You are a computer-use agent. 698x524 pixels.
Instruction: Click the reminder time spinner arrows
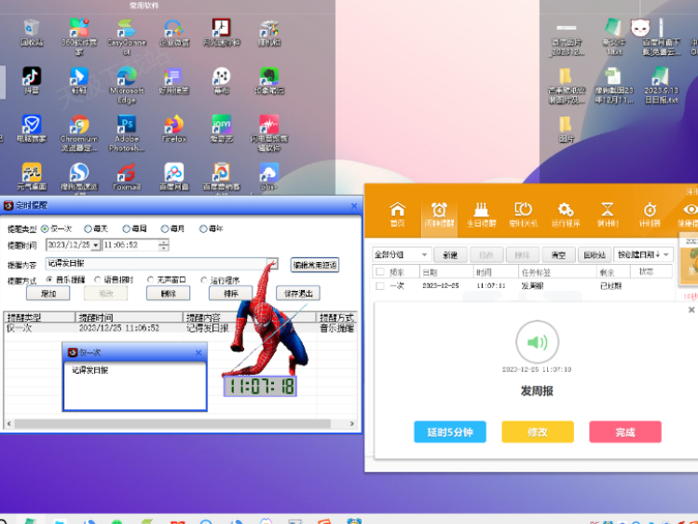click(164, 245)
